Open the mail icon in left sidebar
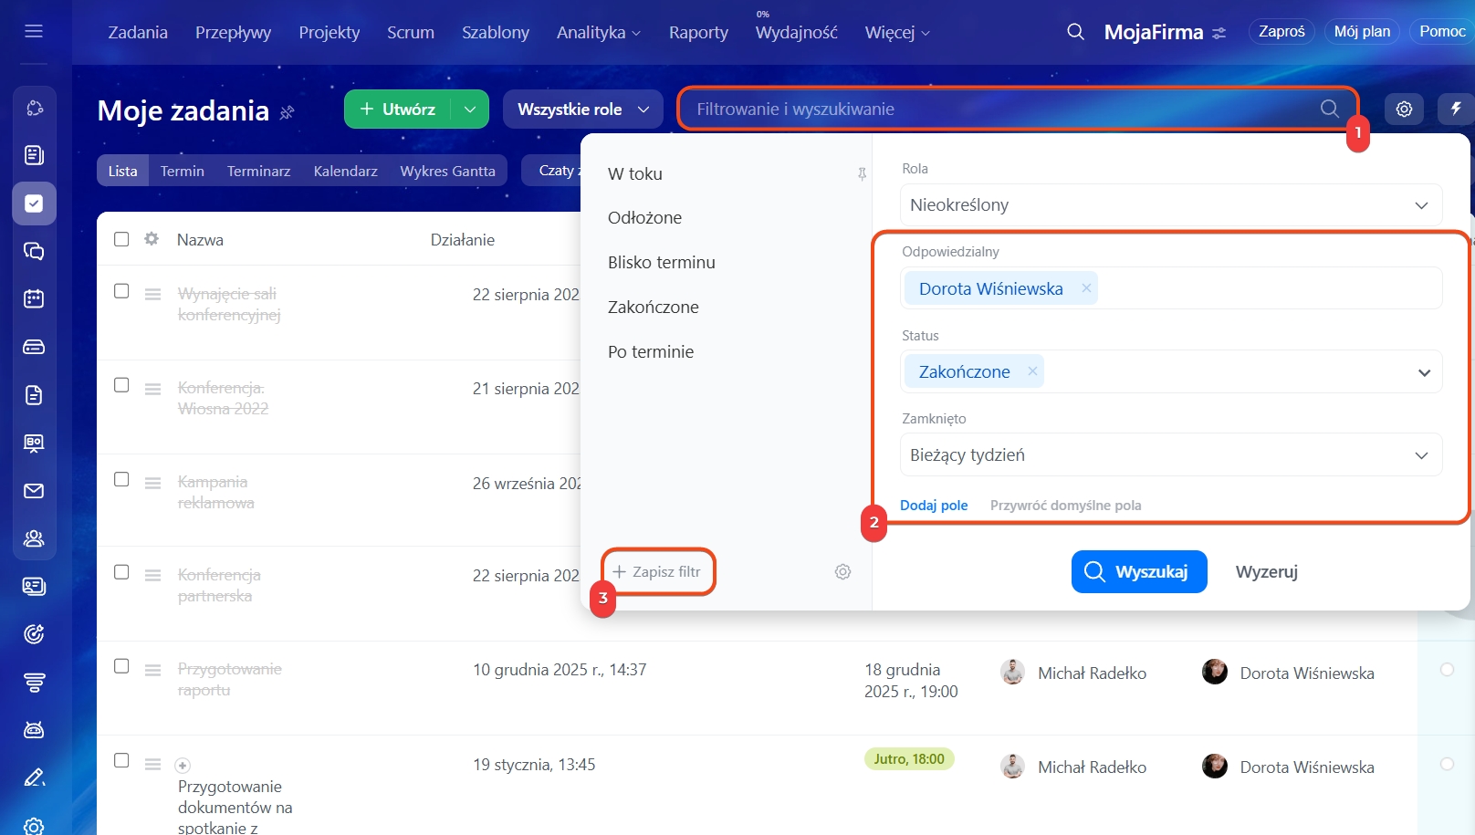 (x=34, y=491)
